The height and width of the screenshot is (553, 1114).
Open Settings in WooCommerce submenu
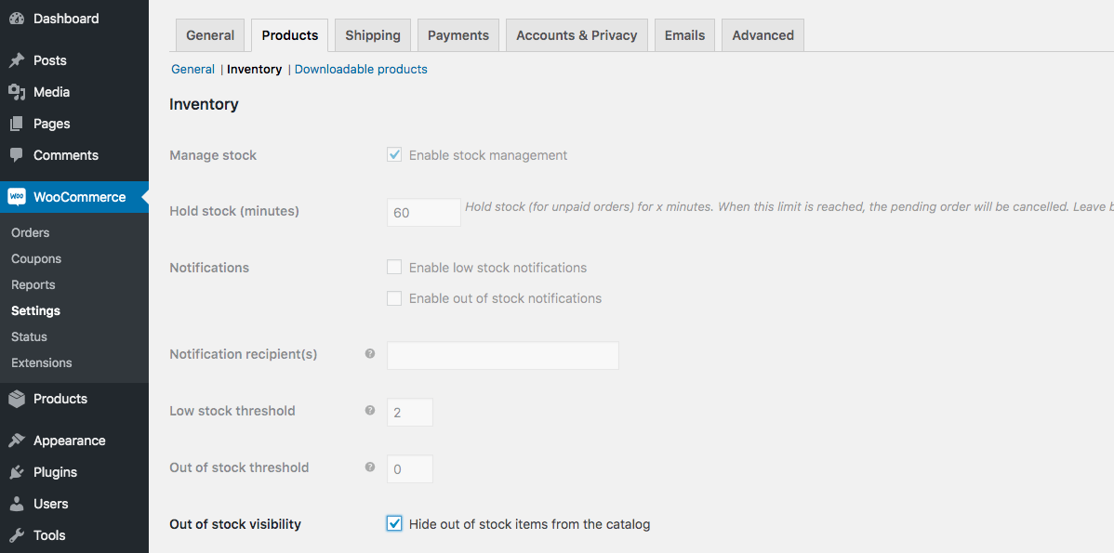point(35,311)
